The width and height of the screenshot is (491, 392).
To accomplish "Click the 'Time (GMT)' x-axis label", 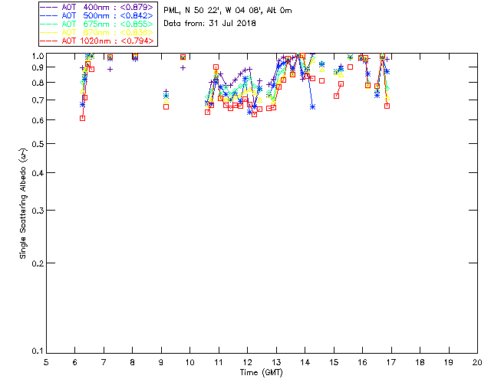I will (262, 372).
